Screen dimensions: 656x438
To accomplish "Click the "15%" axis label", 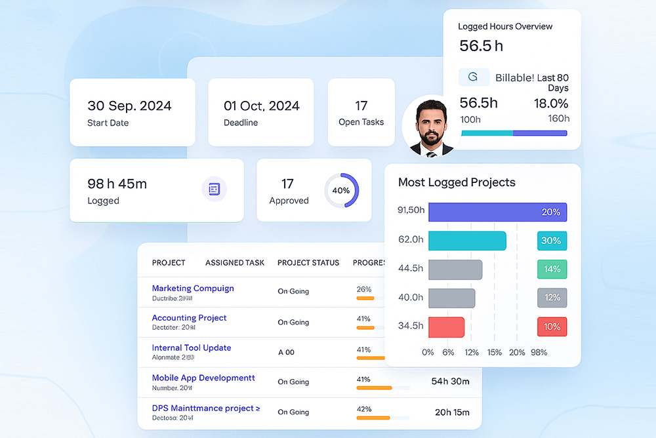I will tap(494, 352).
